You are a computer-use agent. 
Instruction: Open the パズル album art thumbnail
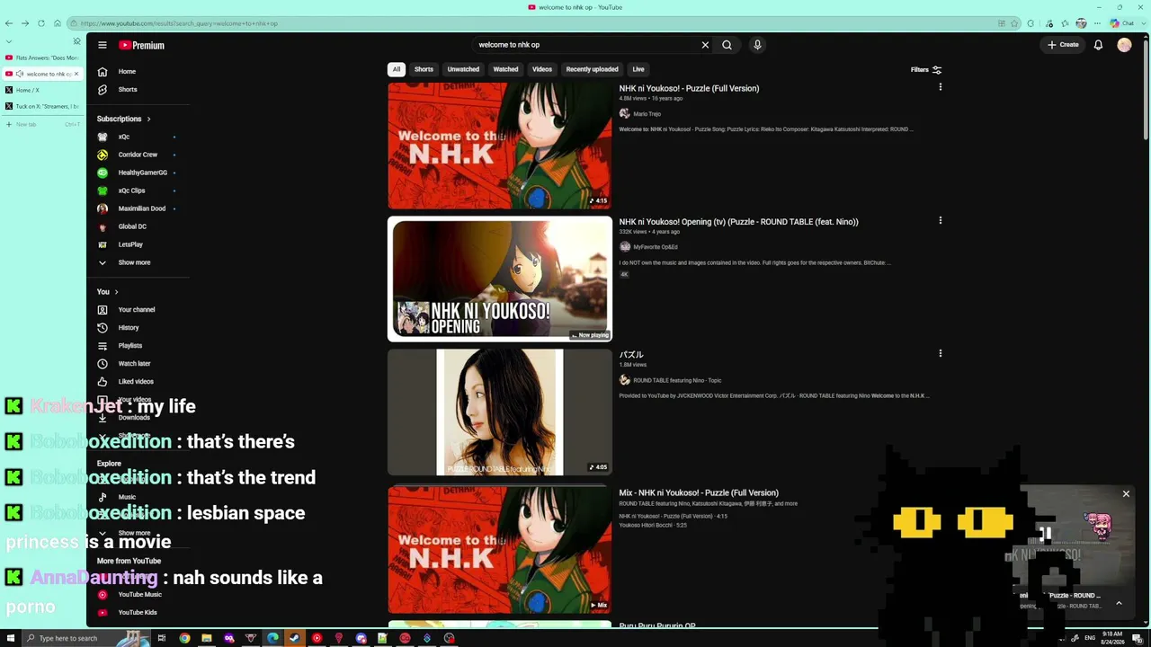(500, 412)
